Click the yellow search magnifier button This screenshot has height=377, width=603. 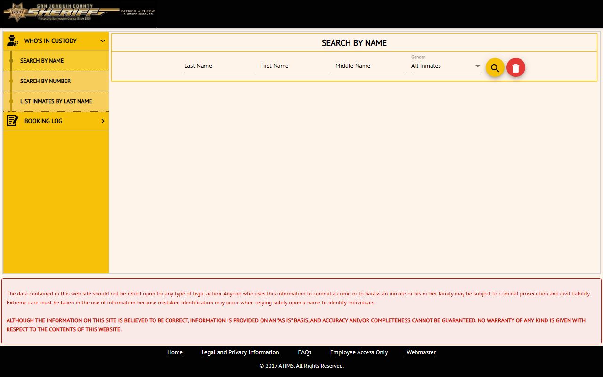click(495, 68)
